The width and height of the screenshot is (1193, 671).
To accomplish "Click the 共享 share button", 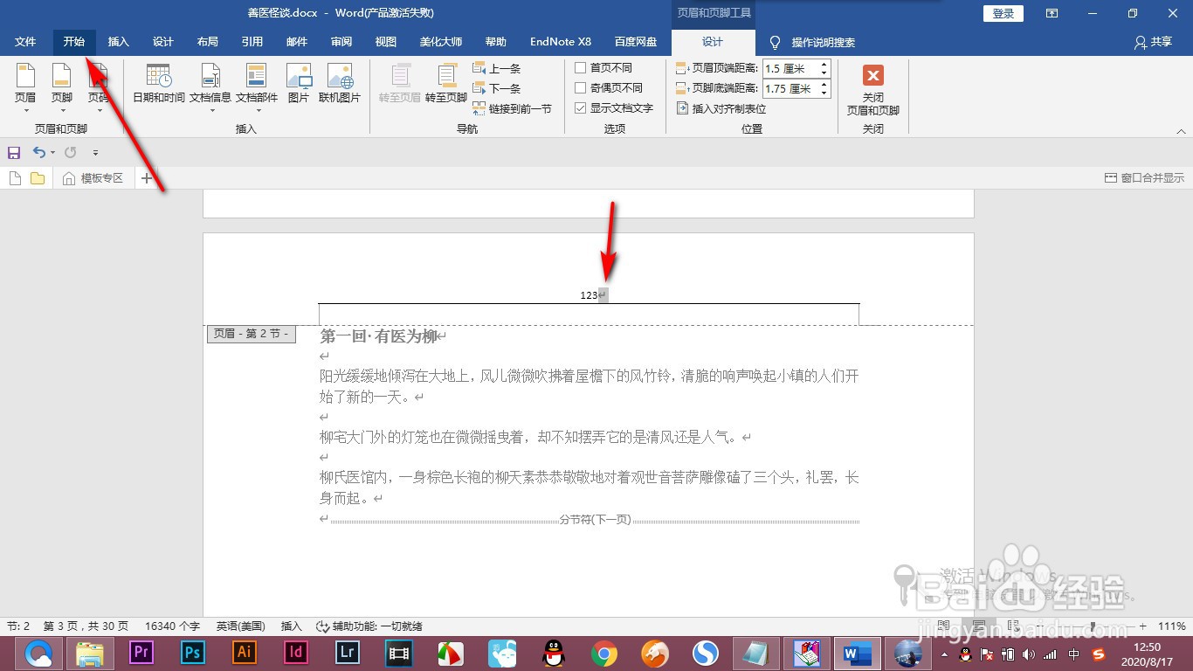I will click(1153, 42).
